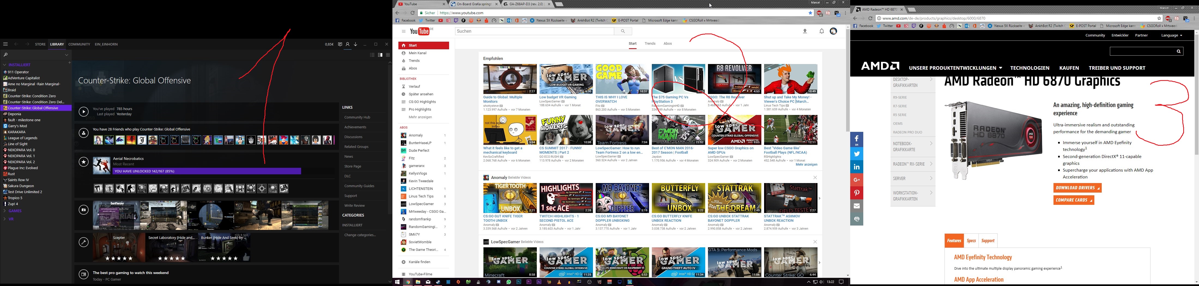1199x286 pixels.
Task: Click Download Drivers button on AMD page
Action: pyautogui.click(x=1077, y=188)
